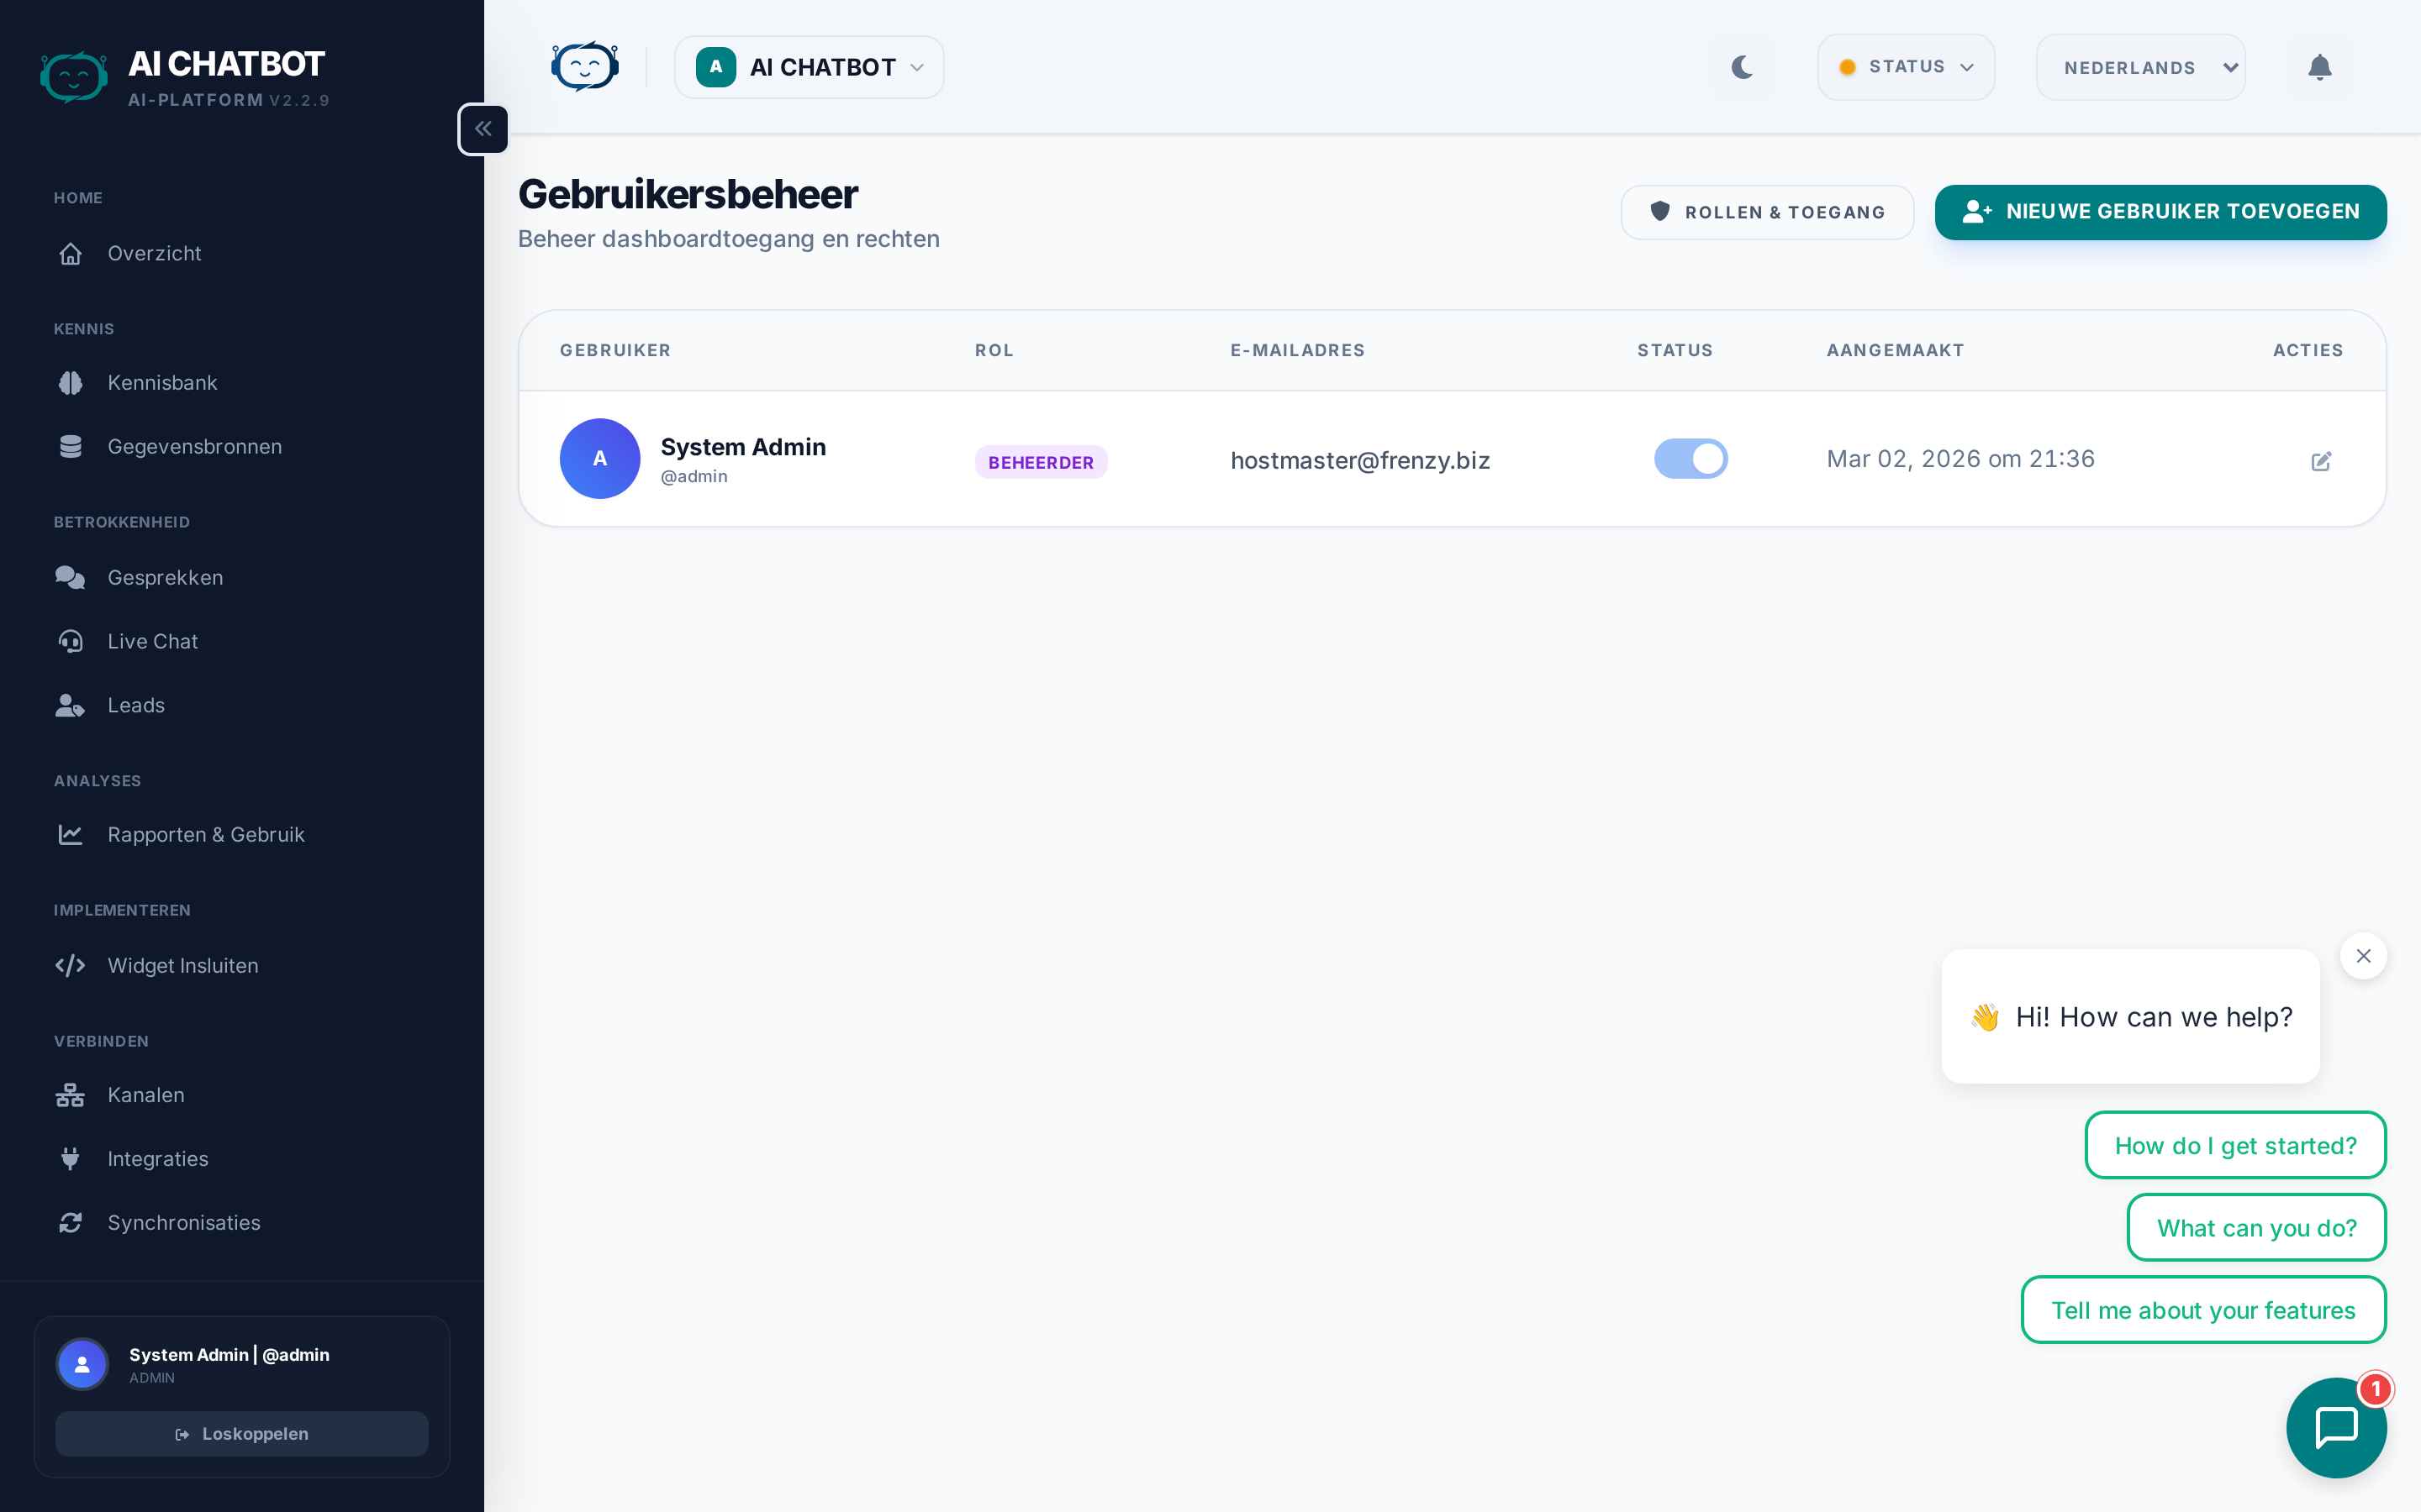Open notifications bell icon
2421x1512 pixels.
pyautogui.click(x=2319, y=67)
